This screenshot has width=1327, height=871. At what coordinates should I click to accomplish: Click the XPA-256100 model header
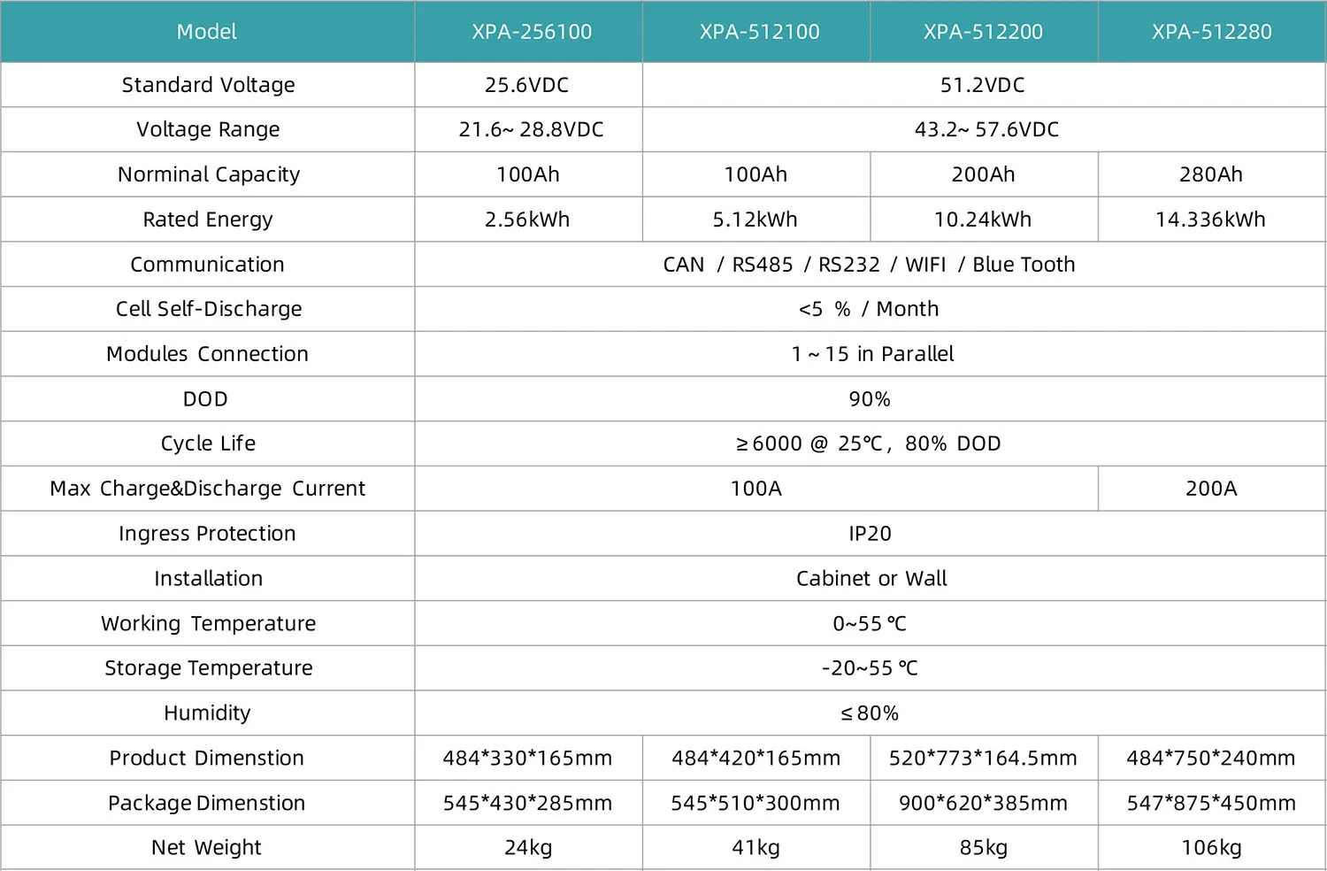point(531,32)
